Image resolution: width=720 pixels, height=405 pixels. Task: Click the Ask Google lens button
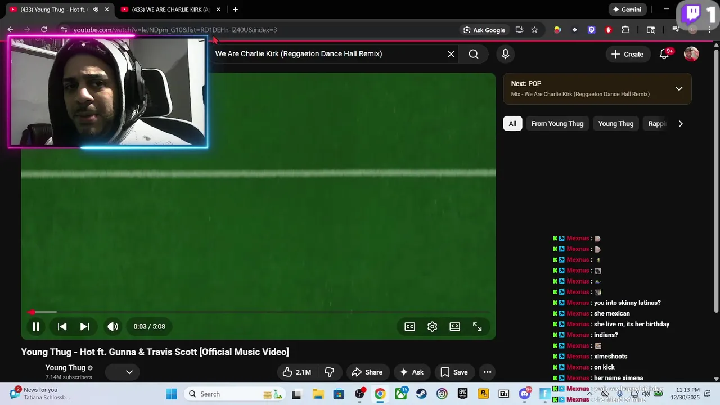pos(484,30)
